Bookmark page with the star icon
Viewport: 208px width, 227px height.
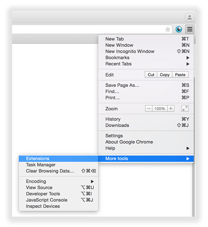(x=168, y=30)
